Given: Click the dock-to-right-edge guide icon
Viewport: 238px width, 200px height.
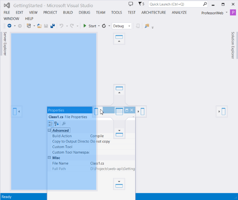Looking at the screenshot, I should [x=221, y=112].
